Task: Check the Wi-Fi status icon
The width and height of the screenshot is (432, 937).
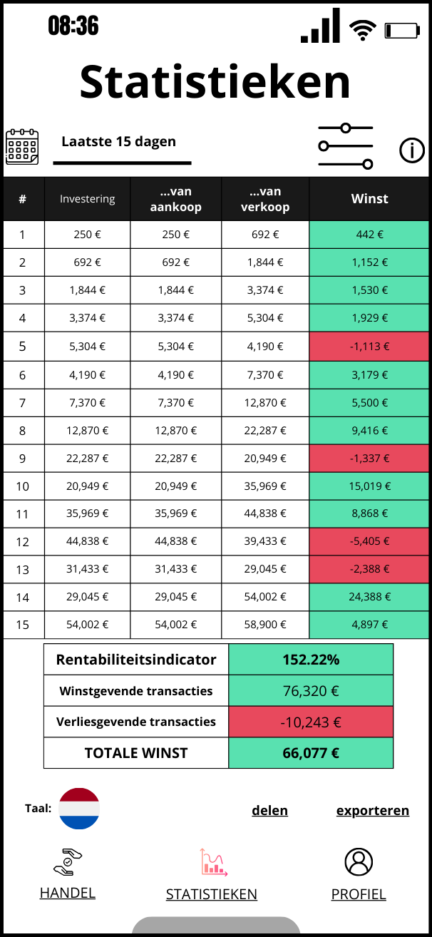Action: point(362,29)
